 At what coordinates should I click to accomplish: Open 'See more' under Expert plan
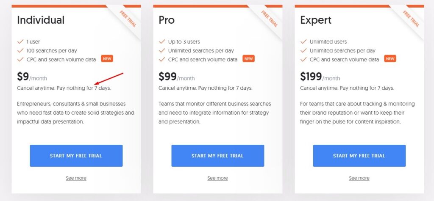(359, 178)
